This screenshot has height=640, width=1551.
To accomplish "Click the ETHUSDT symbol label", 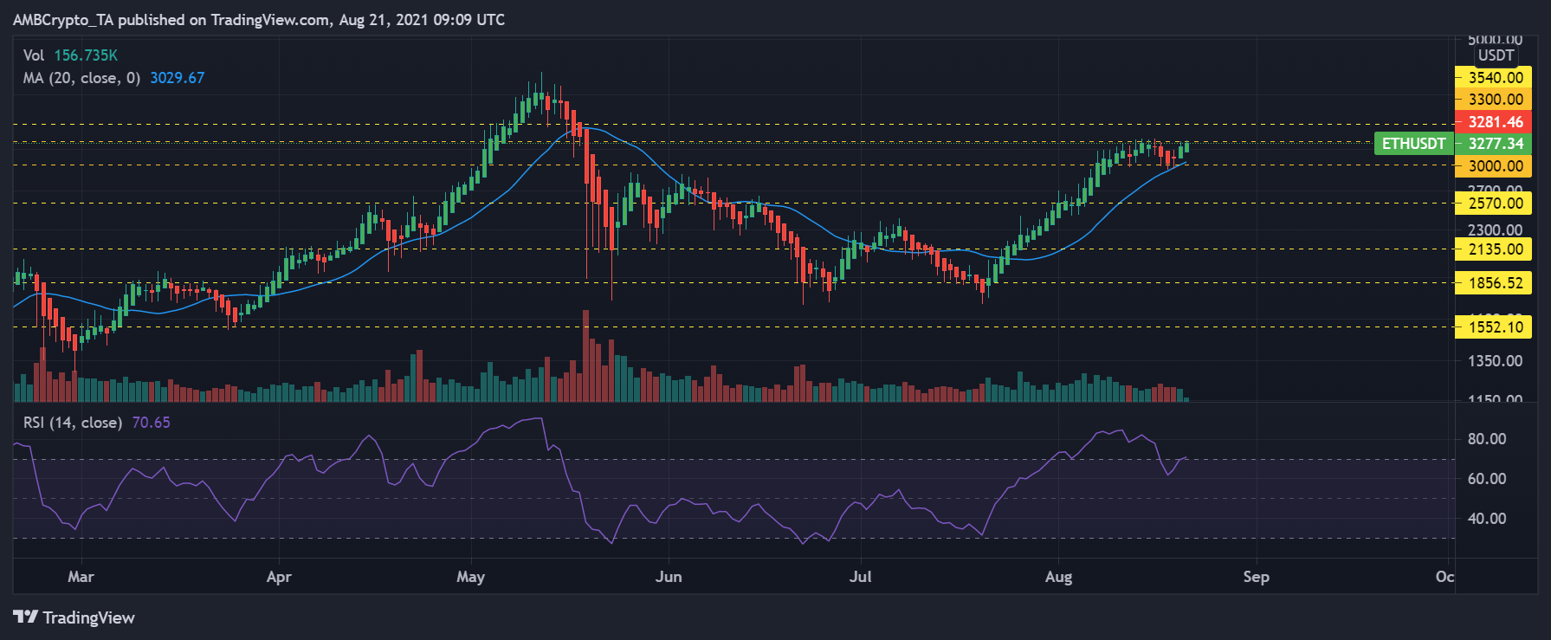I will tap(1413, 144).
